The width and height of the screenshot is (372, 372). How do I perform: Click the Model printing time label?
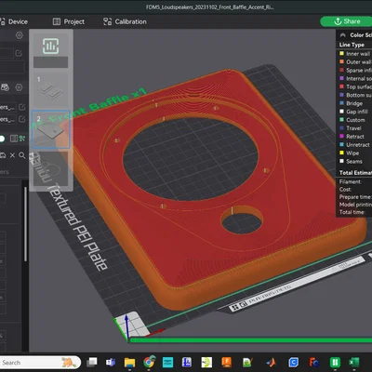[x=355, y=205]
